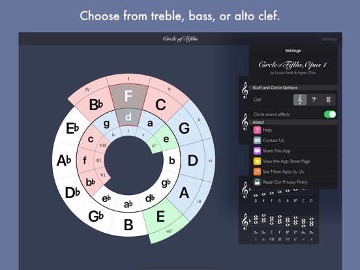Choose the green E major segment

(x=162, y=216)
